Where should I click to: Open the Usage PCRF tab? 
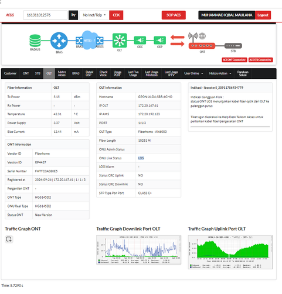click(x=117, y=73)
